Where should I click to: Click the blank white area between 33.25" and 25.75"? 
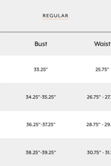72,69
